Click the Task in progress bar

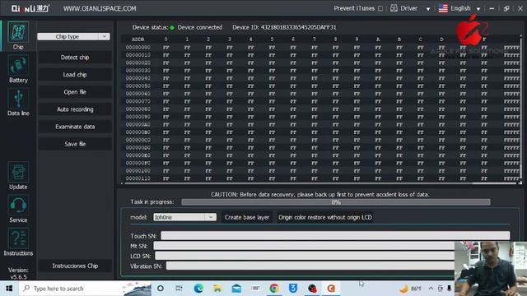tap(336, 202)
